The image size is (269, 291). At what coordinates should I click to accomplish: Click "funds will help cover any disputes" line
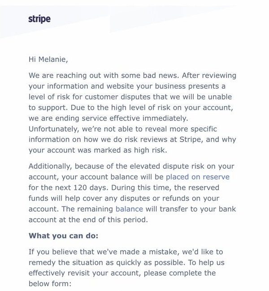(124, 198)
